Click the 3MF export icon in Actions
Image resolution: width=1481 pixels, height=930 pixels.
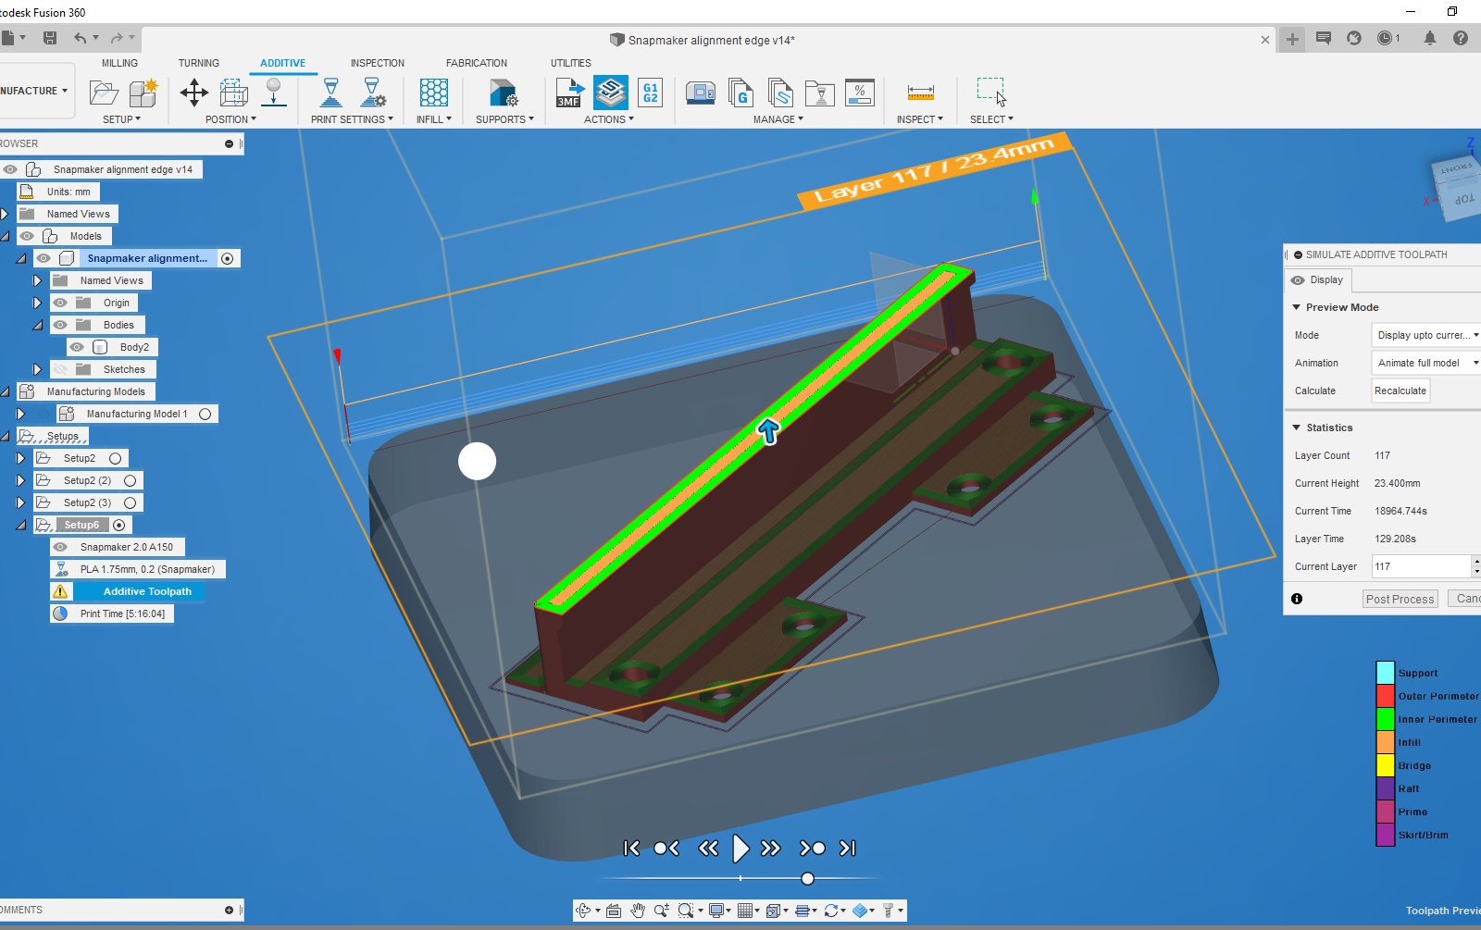[x=568, y=93]
